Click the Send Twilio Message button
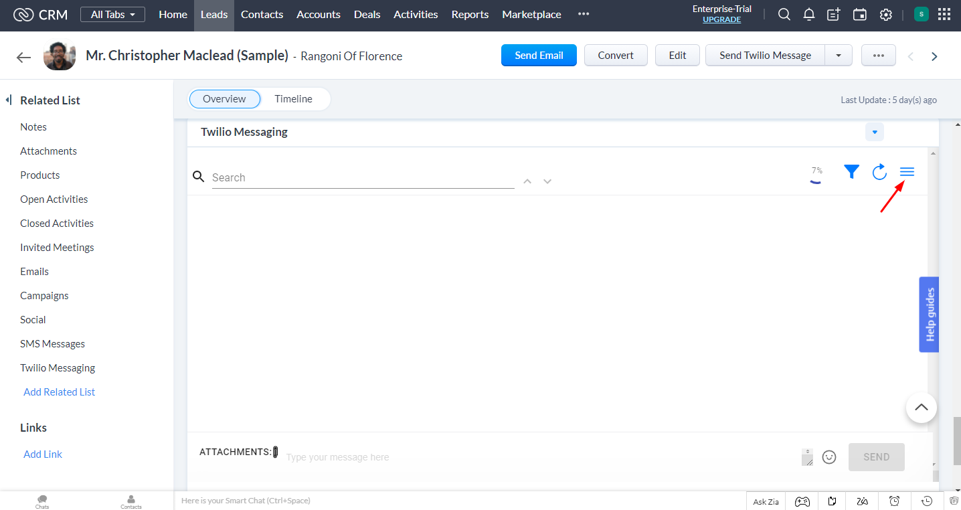Screen dimensions: 961x510 (x=765, y=56)
